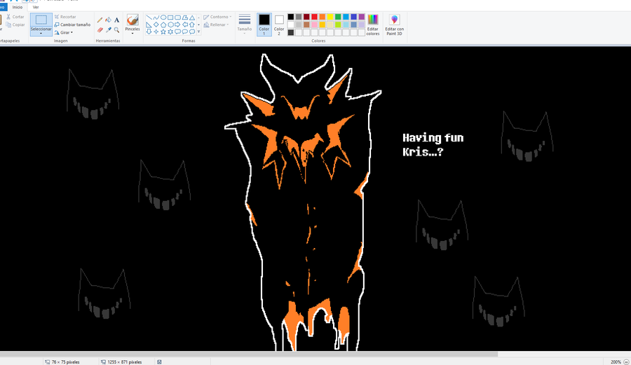Select the Magnifier tool
This screenshot has height=365, width=631.
pos(116,29)
